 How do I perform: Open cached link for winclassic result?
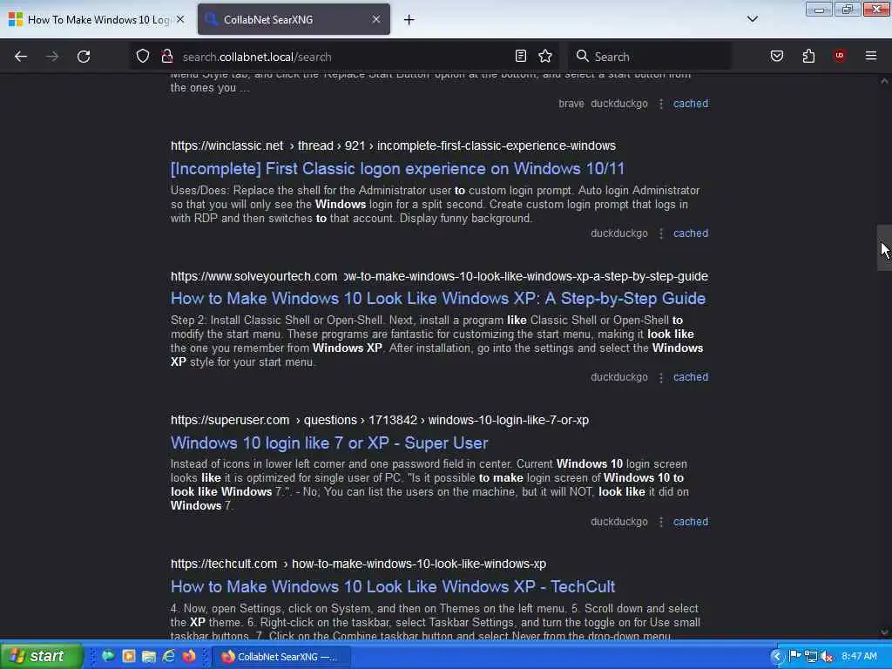click(x=691, y=233)
